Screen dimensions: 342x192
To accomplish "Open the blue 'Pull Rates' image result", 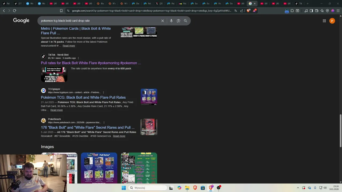I will (99, 168).
